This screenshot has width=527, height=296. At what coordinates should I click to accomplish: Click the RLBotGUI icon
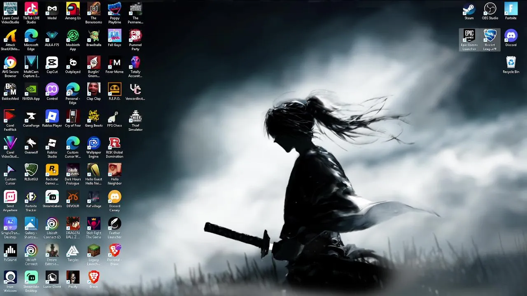coord(31,170)
